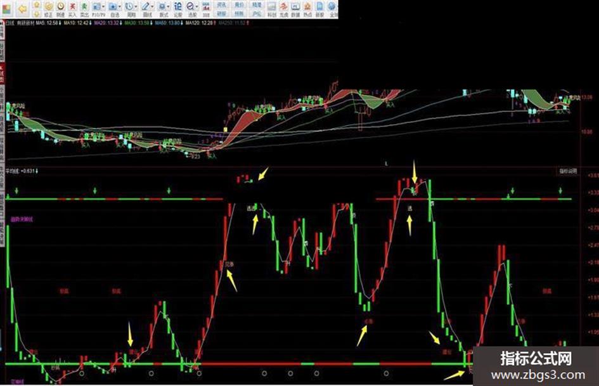This screenshot has width=599, height=386.
Task: Click the application logo icon in the toolbar
Action: 6,9
